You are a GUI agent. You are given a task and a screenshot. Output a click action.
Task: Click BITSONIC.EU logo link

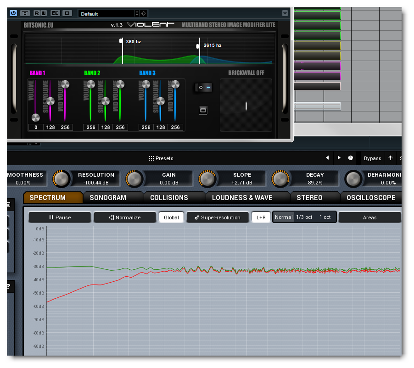pos(39,25)
